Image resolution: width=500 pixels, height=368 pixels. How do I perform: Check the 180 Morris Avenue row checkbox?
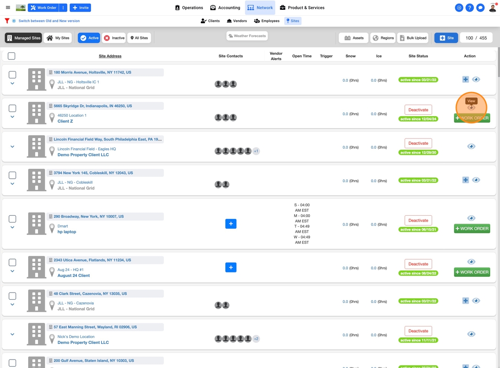pos(12,75)
